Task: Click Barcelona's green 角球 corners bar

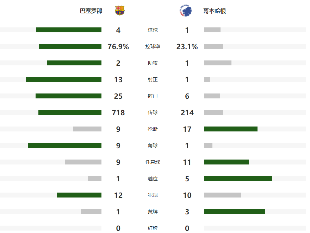Action: (x=64, y=145)
